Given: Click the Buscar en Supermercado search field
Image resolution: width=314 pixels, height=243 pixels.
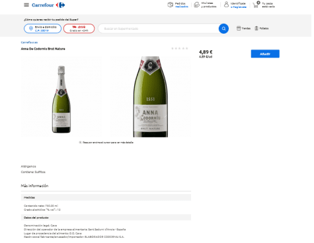Looking at the screenshot, I should pyautogui.click(x=158, y=28).
